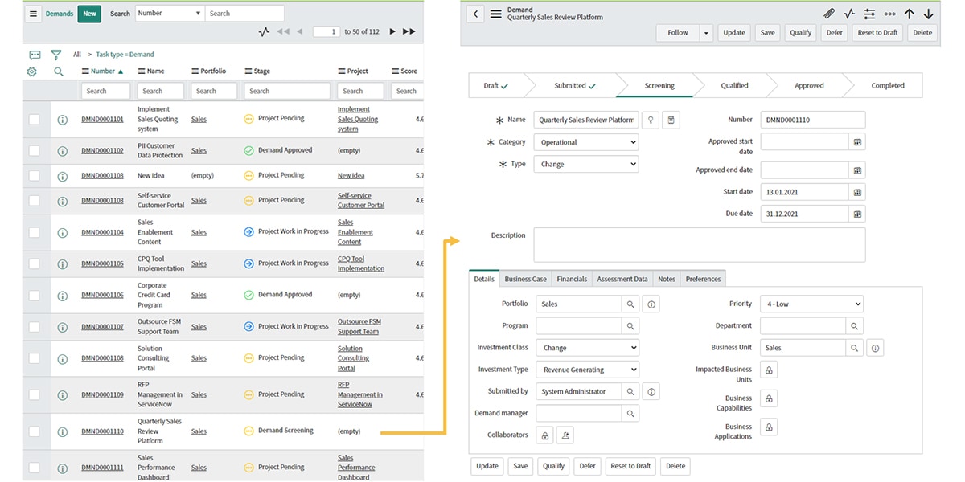Open the list personalize gear icon

click(32, 71)
